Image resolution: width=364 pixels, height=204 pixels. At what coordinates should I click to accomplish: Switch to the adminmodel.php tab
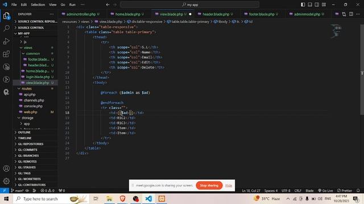point(307,14)
